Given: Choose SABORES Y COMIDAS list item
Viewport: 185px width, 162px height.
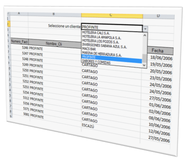Looking at the screenshot, I should tap(97, 62).
